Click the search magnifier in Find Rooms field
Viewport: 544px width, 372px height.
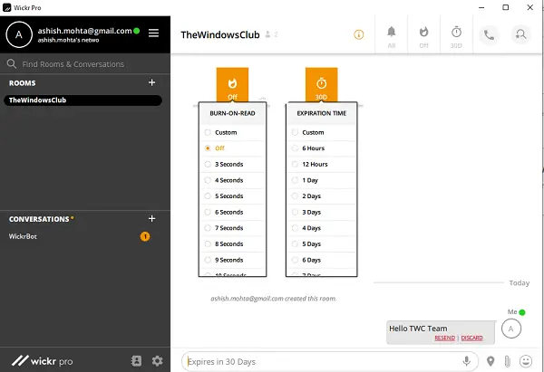[x=12, y=63]
